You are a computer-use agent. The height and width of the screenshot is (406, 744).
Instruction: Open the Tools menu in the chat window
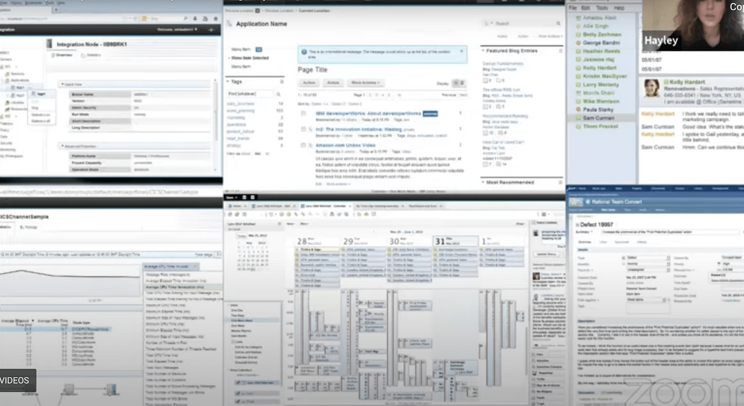[602, 8]
